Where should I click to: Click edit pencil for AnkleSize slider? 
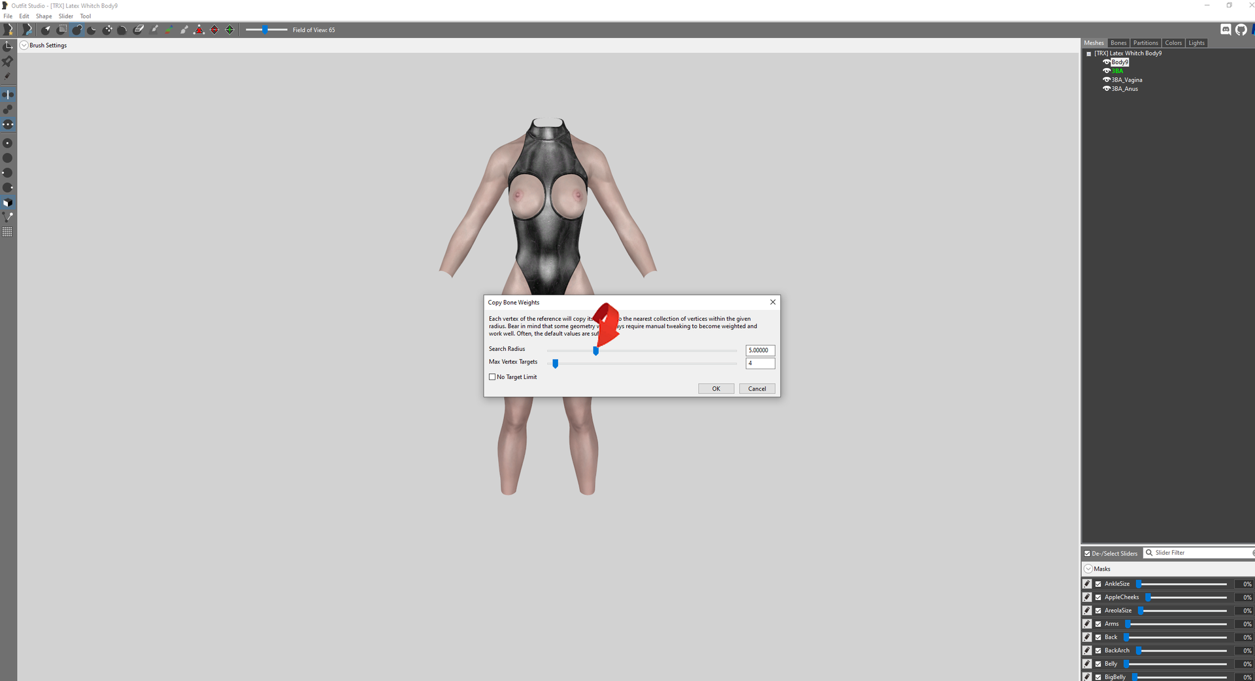coord(1087,584)
